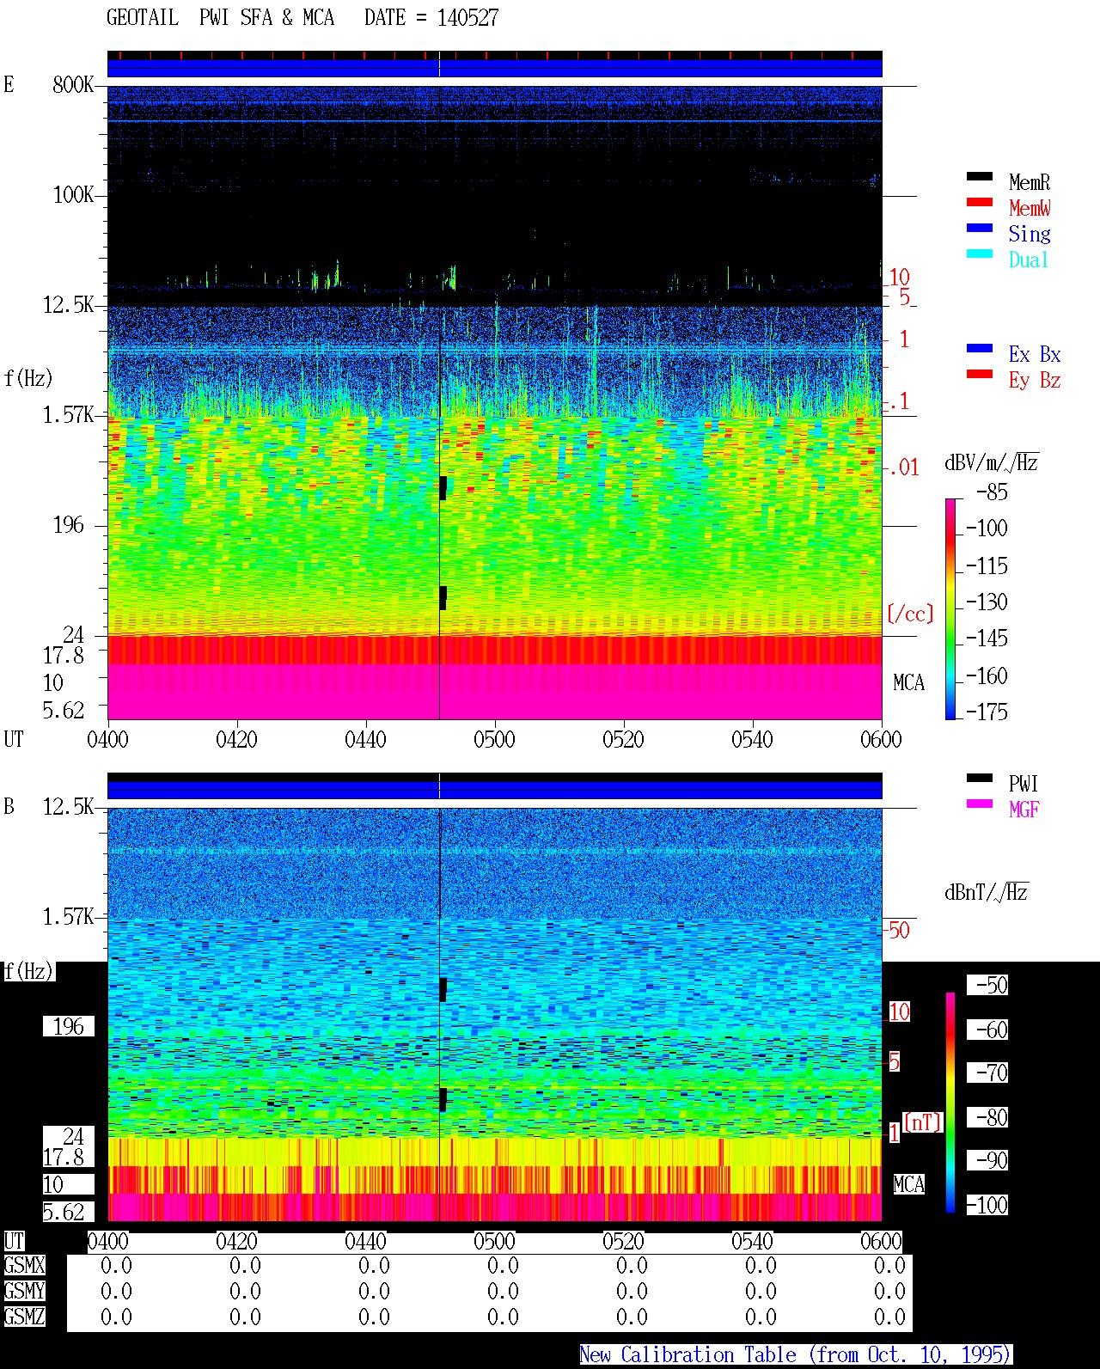Click the GSMZ row label
Screen dimensions: 1100x1369
pyautogui.click(x=24, y=1317)
